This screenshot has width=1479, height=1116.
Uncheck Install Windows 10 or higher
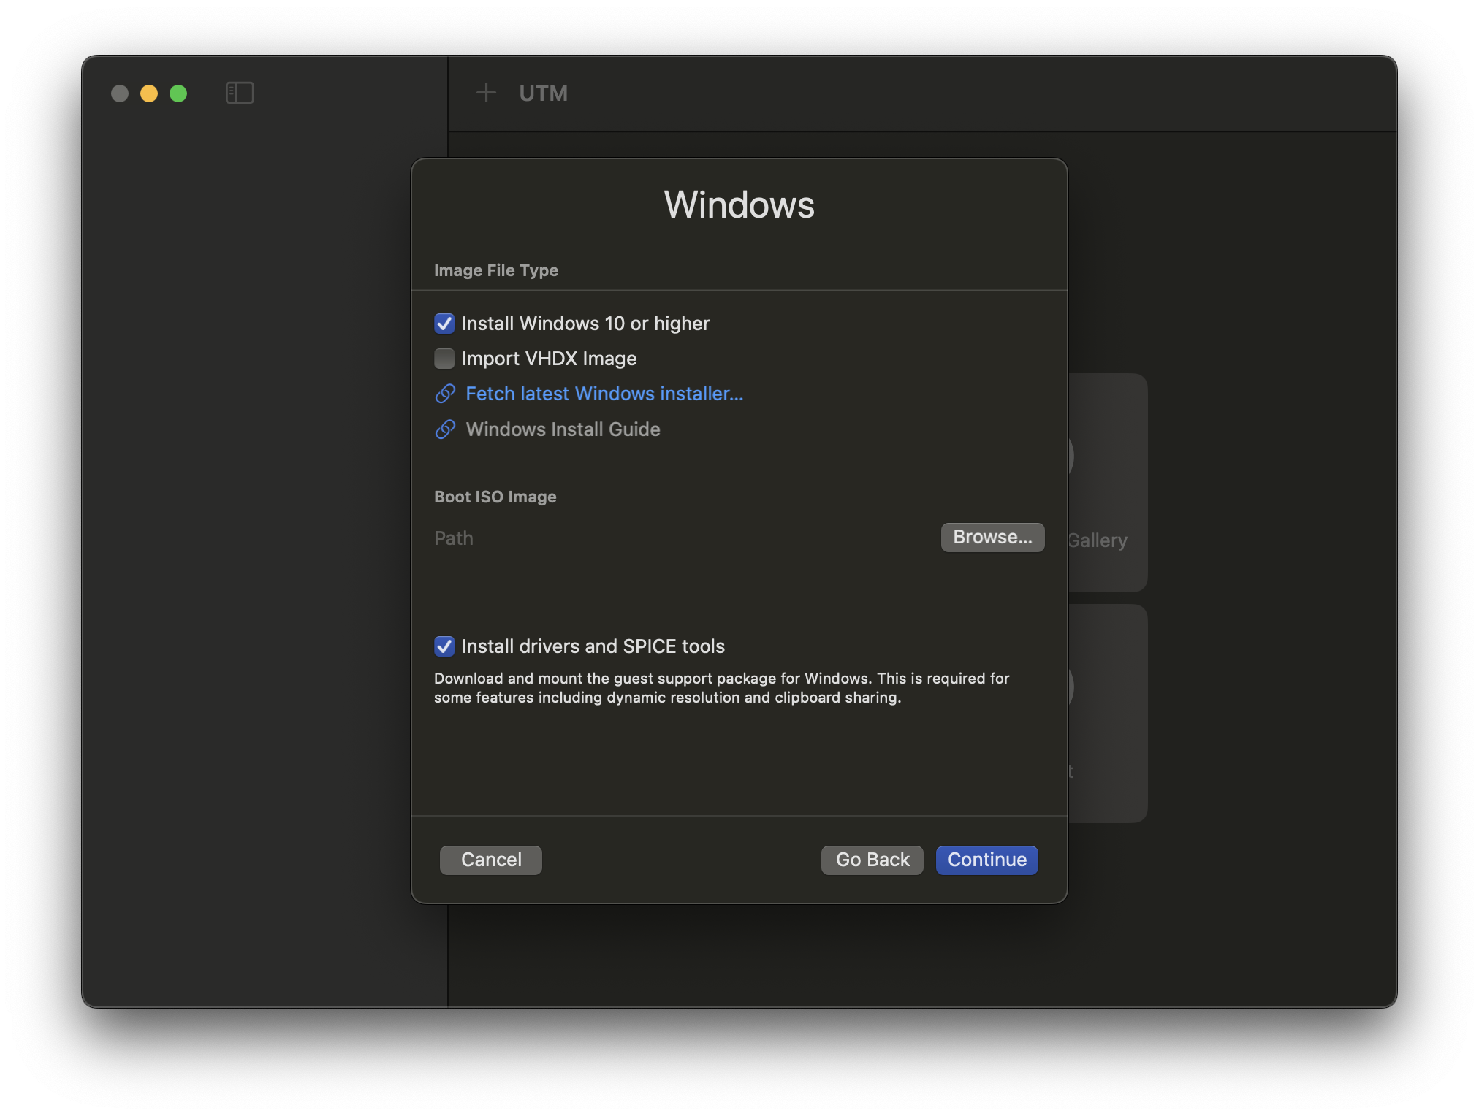tap(444, 324)
